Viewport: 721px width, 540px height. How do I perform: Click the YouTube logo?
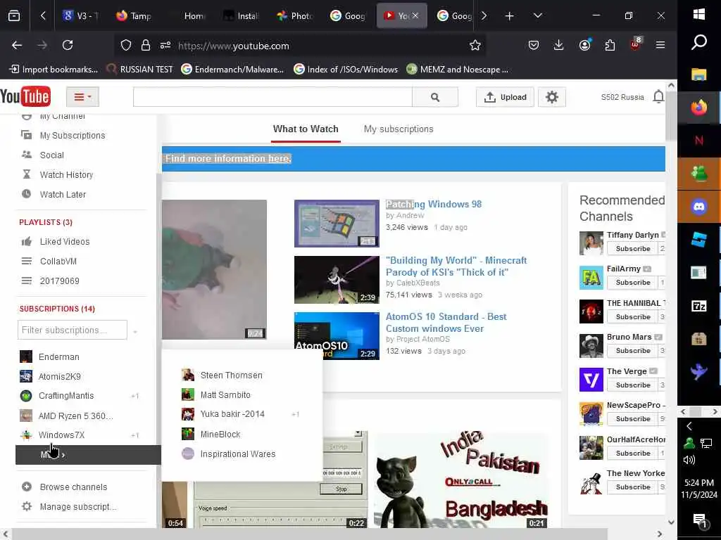pos(25,96)
